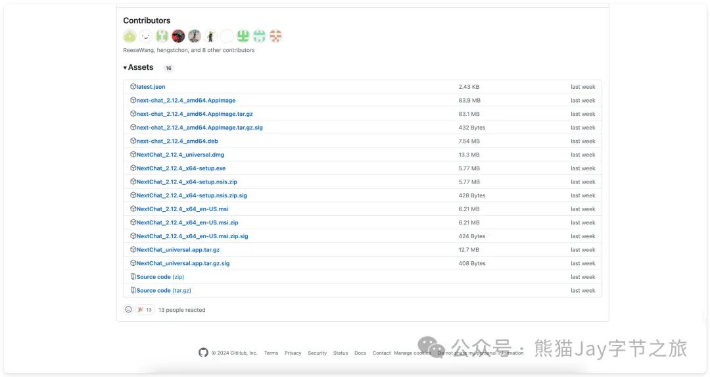Viewport: 710px width, 377px height.
Task: Click the '13 people reacted' text
Action: 182,310
